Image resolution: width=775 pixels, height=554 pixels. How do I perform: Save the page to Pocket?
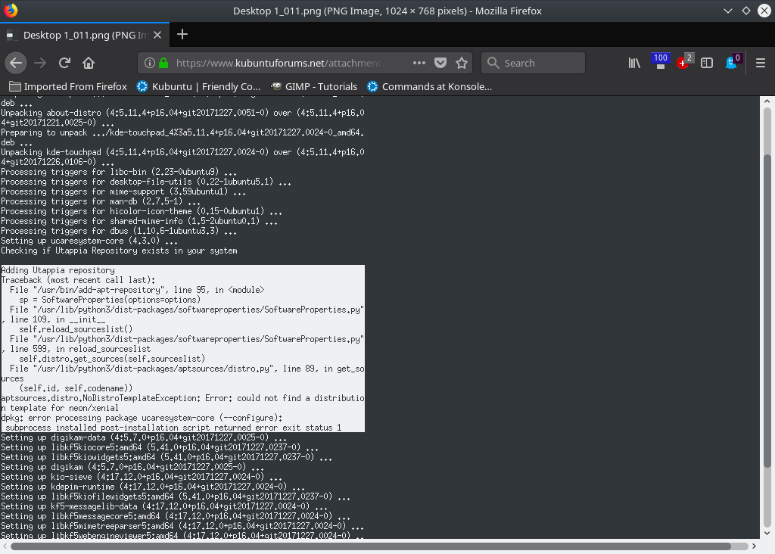pyautogui.click(x=440, y=63)
